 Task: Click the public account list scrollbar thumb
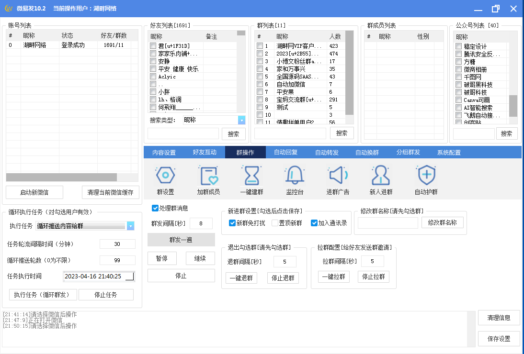click(x=513, y=106)
